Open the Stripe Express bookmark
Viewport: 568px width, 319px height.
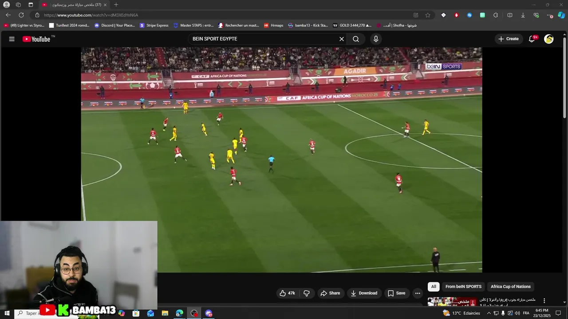click(154, 25)
